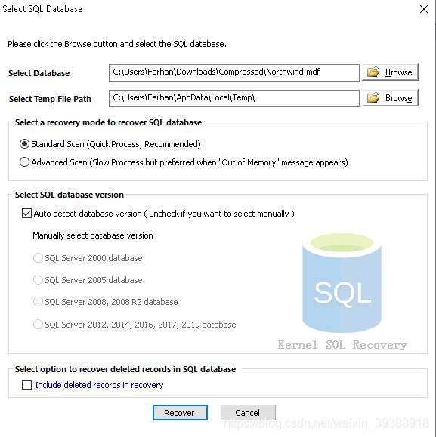Click the Include deleted records blue label
This screenshot has width=436, height=437.
pyautogui.click(x=99, y=385)
